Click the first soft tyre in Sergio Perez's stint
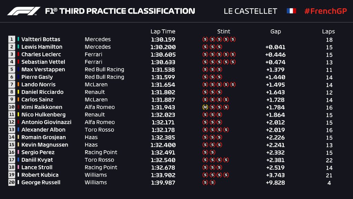The image size is (353, 199). pos(205,152)
